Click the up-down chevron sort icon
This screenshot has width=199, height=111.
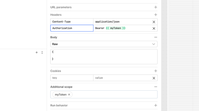click(42, 52)
